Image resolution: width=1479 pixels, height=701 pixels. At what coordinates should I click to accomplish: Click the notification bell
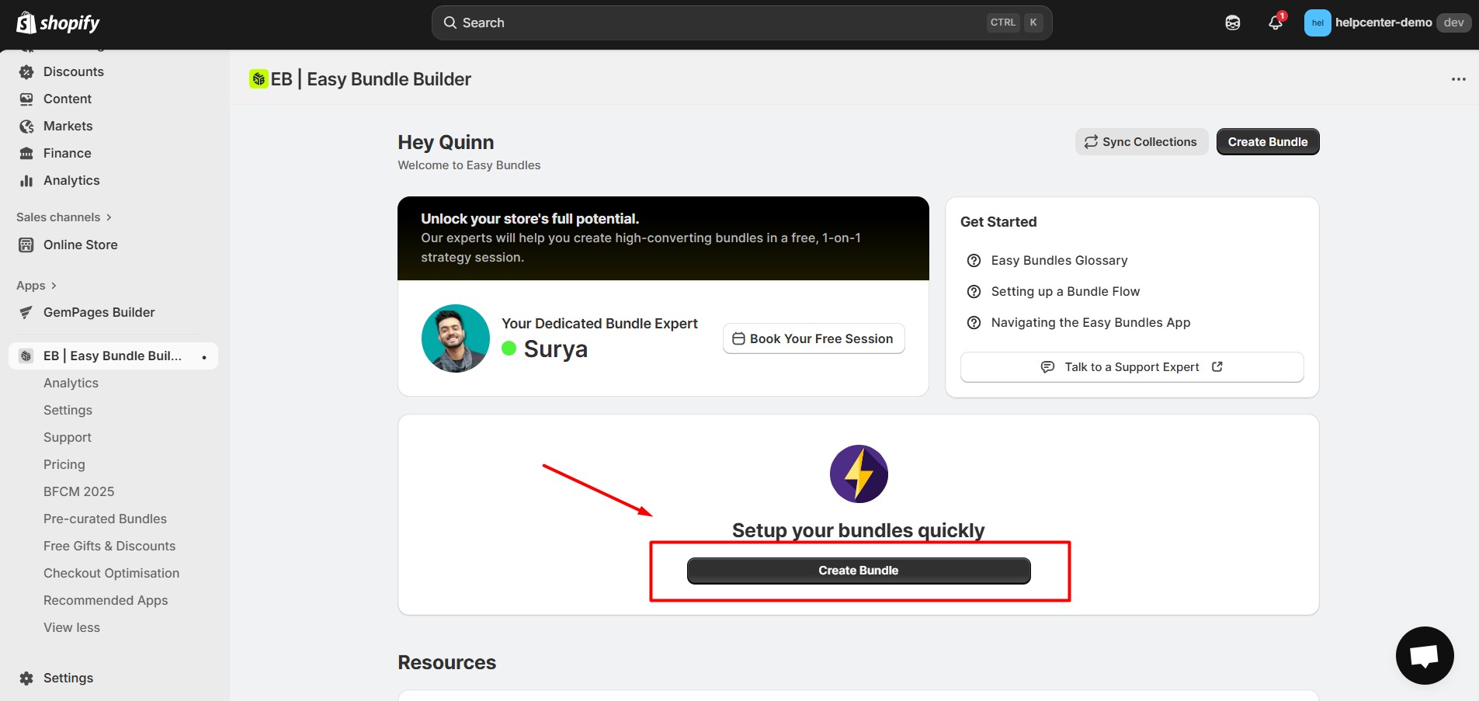(1274, 23)
